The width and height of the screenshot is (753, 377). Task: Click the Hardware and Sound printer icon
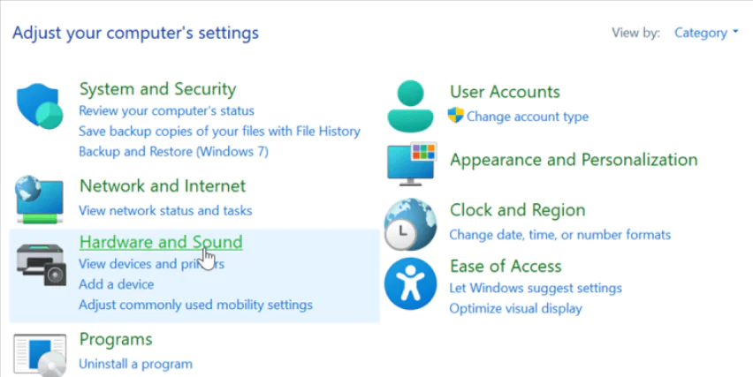pos(40,261)
